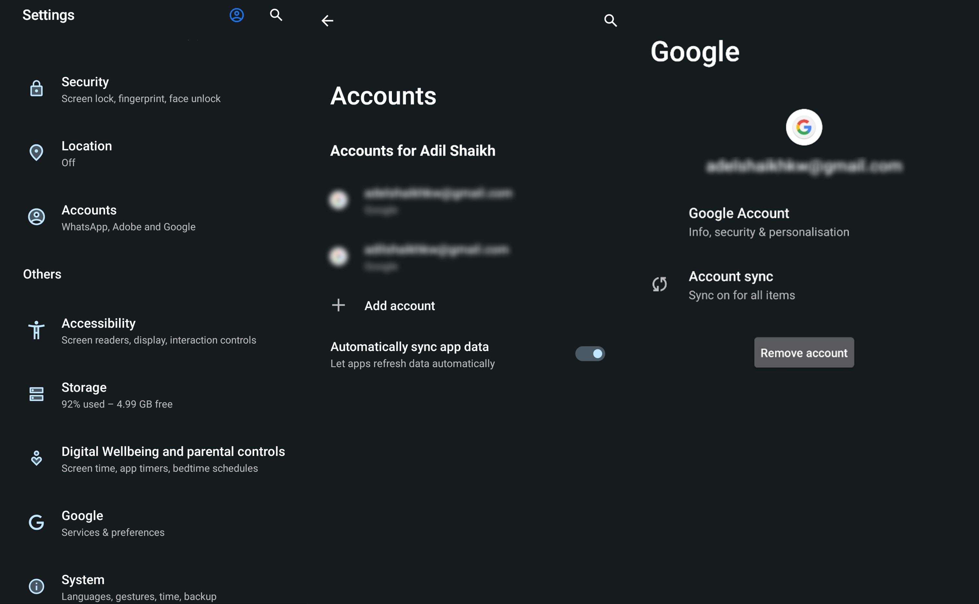Click 'Let apps refresh data automatically' text
This screenshot has height=604, width=979.
[413, 364]
